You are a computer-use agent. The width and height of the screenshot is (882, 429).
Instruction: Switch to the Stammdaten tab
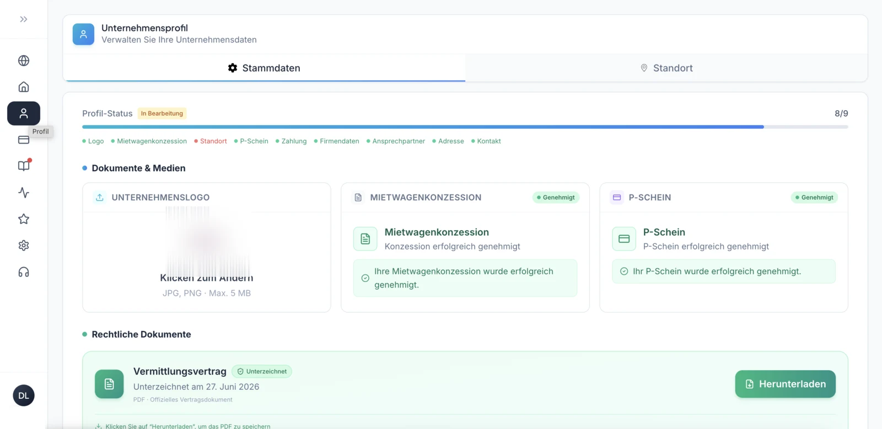pyautogui.click(x=264, y=68)
